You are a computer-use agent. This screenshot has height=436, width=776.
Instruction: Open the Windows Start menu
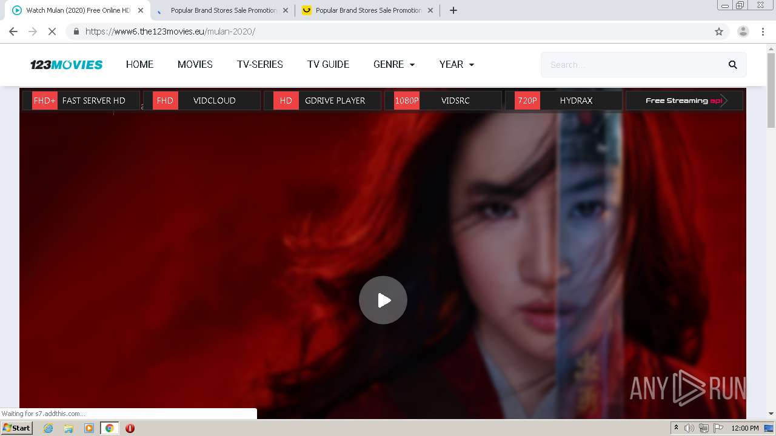[17, 428]
